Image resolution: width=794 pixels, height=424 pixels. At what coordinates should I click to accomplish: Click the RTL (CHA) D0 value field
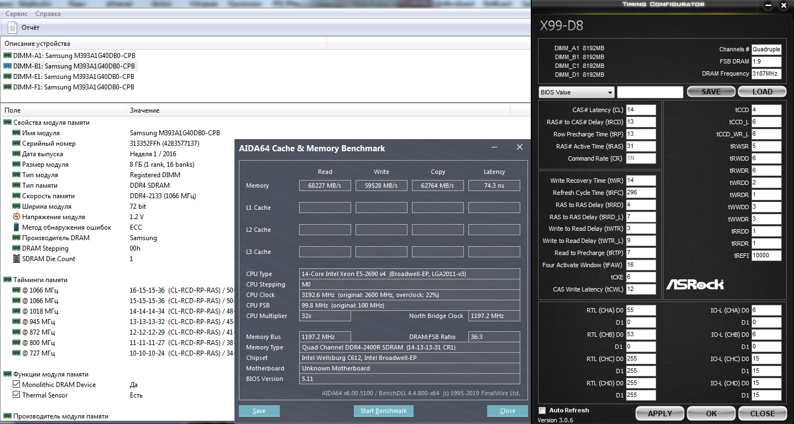click(641, 310)
